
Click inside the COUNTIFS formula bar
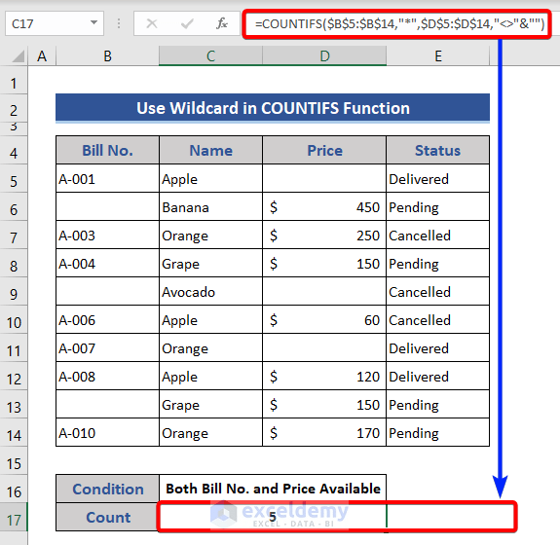tap(397, 24)
